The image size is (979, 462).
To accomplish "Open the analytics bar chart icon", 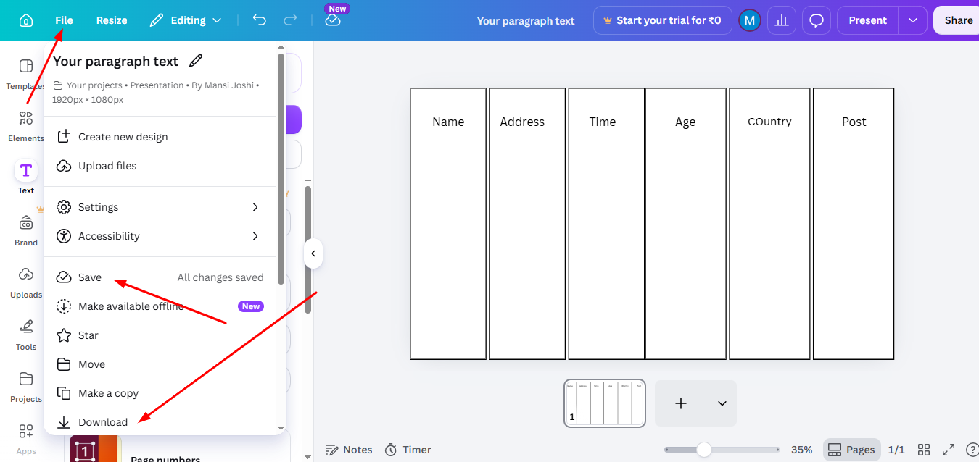I will pyautogui.click(x=782, y=20).
